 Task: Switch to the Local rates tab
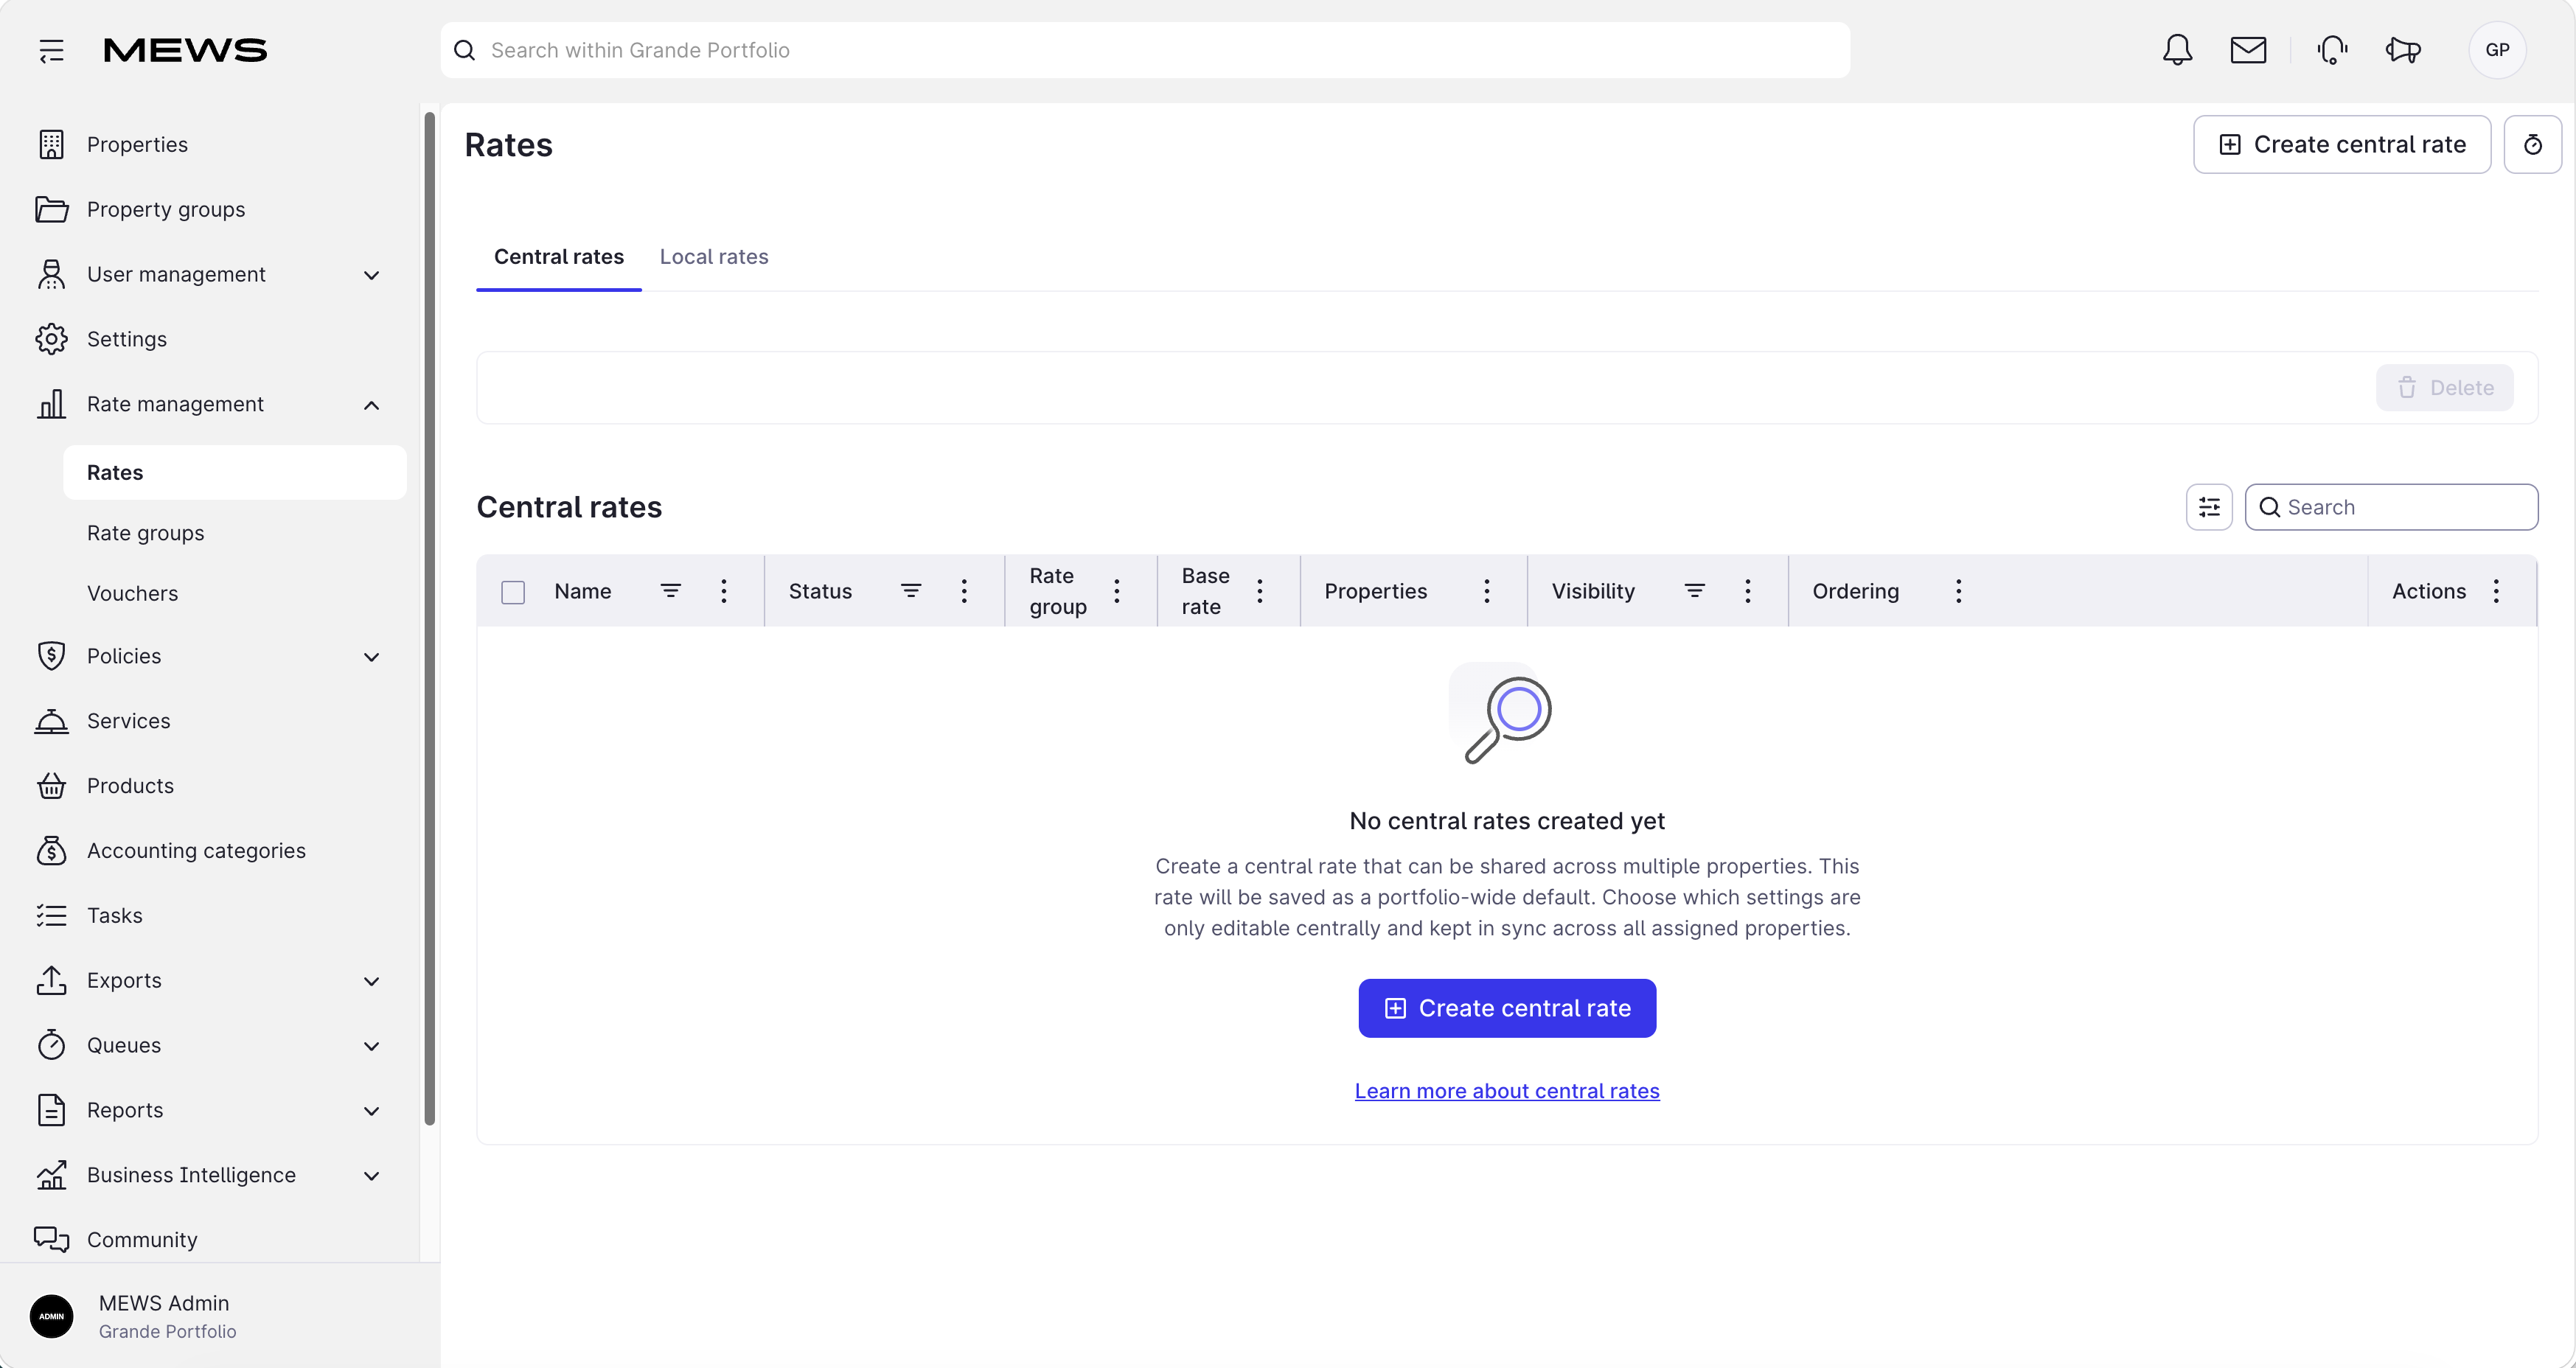[714, 257]
